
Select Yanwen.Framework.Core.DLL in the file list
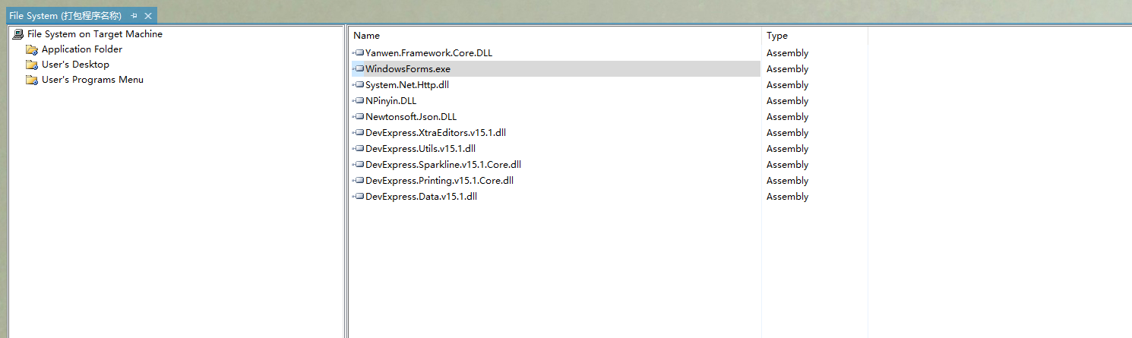coord(428,53)
